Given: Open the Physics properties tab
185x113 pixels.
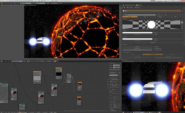Looking at the screenshot, I should tap(142, 5).
